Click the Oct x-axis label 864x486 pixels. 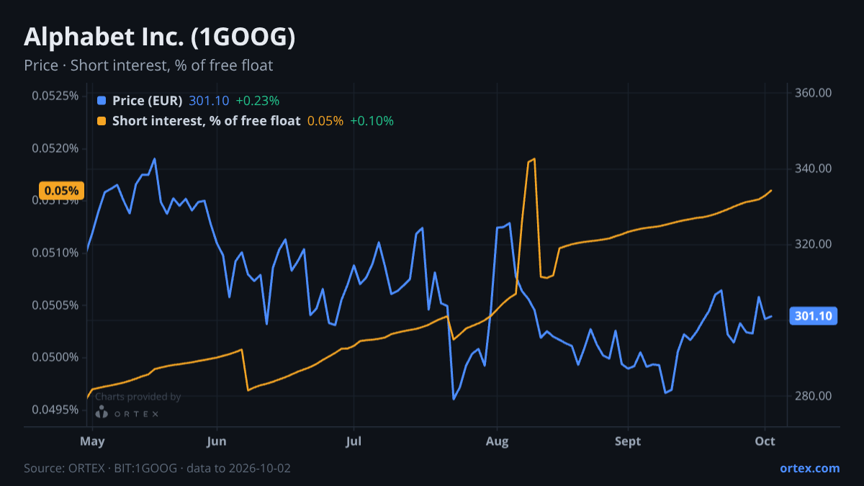[765, 440]
